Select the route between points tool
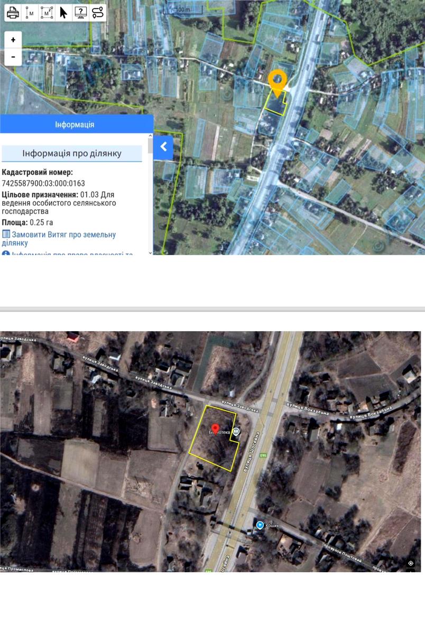This screenshot has width=425, height=634. [97, 13]
